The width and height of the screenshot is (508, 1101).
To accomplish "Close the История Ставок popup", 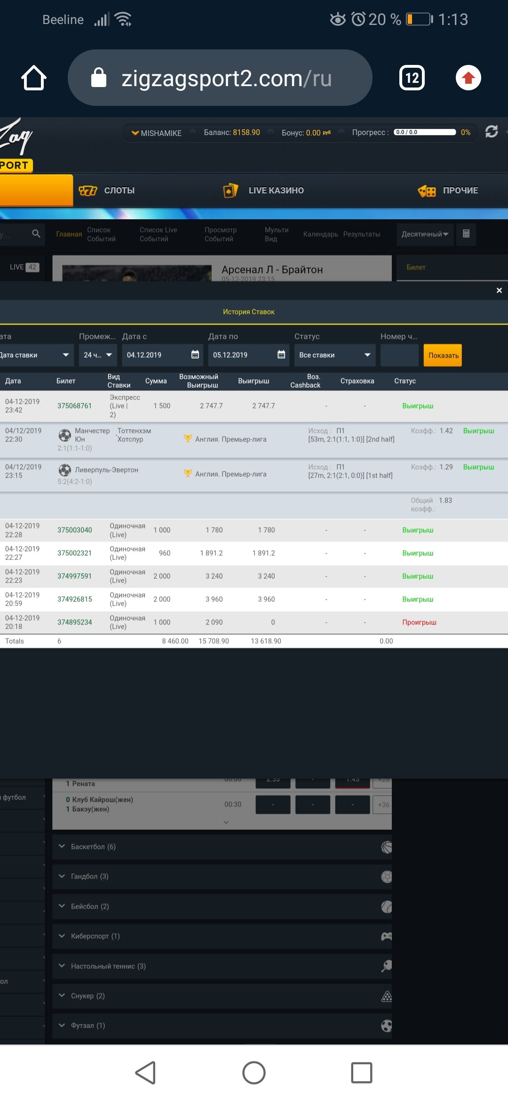I will click(x=499, y=291).
